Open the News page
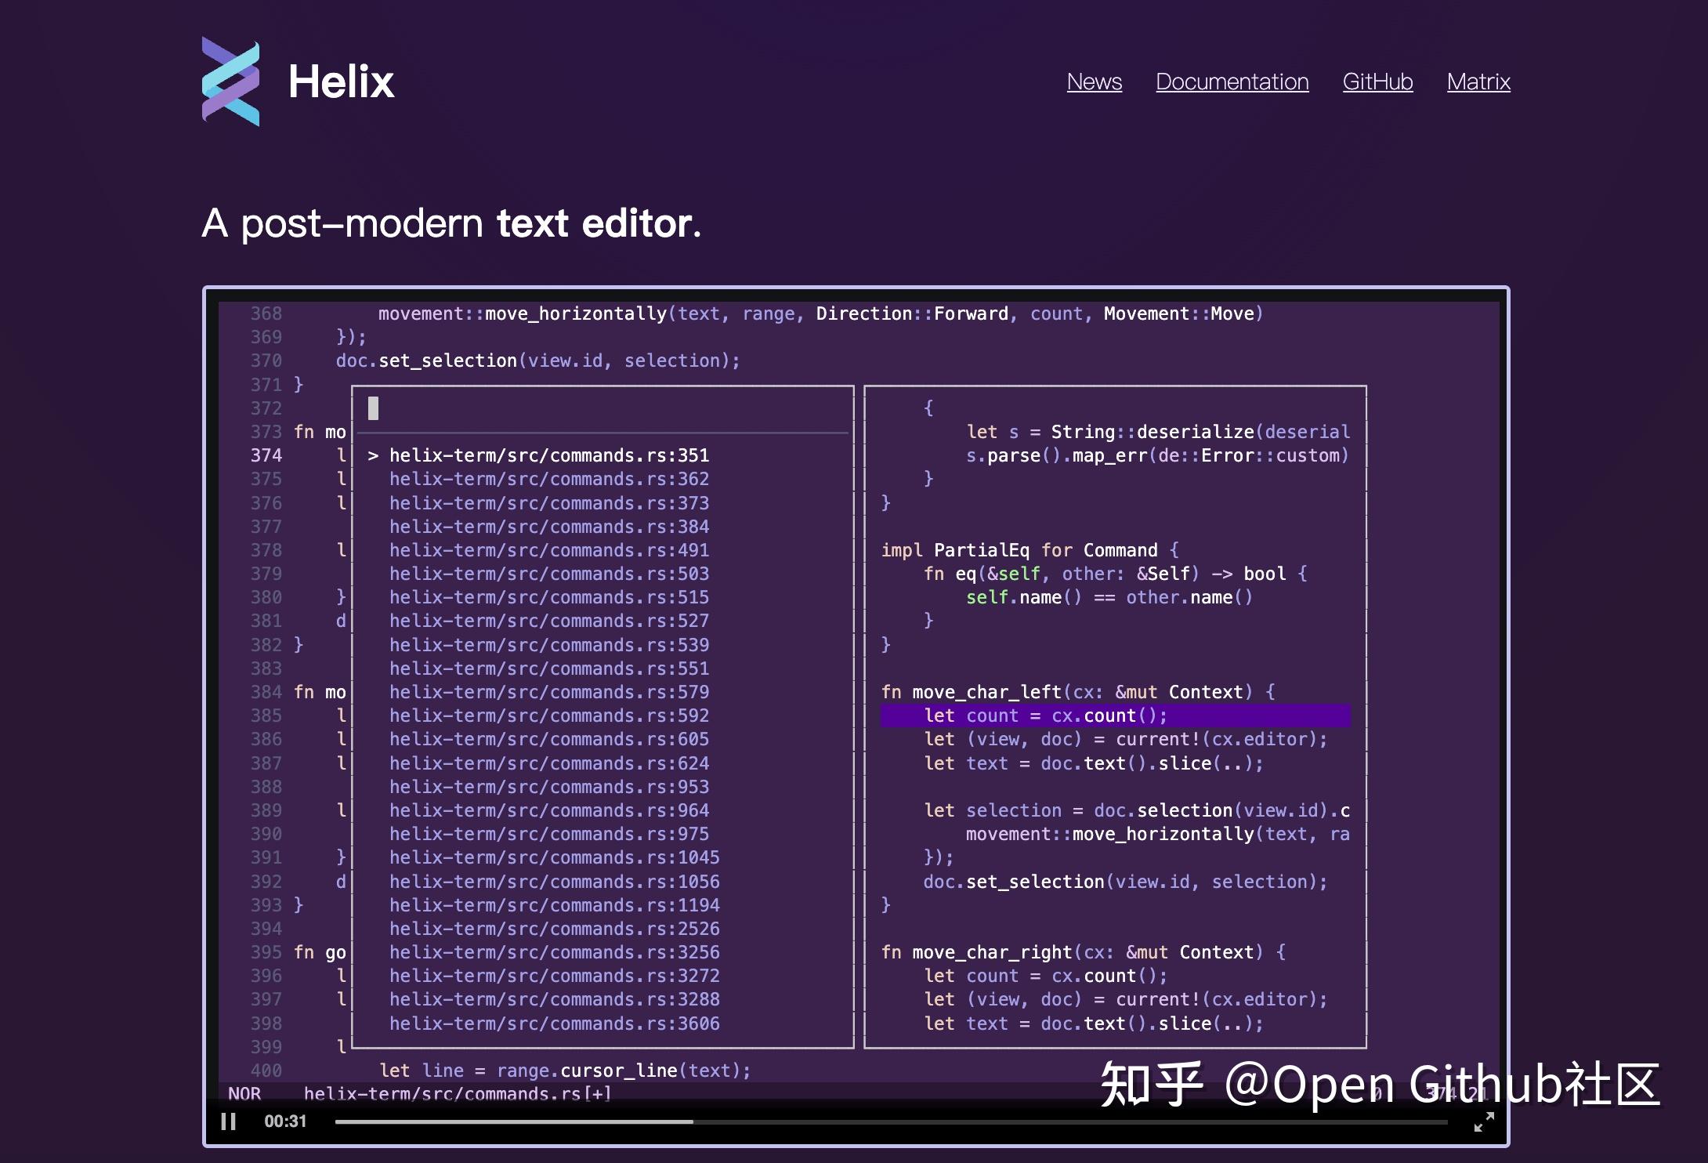Screen dimensions: 1708x1163 click(x=1094, y=82)
